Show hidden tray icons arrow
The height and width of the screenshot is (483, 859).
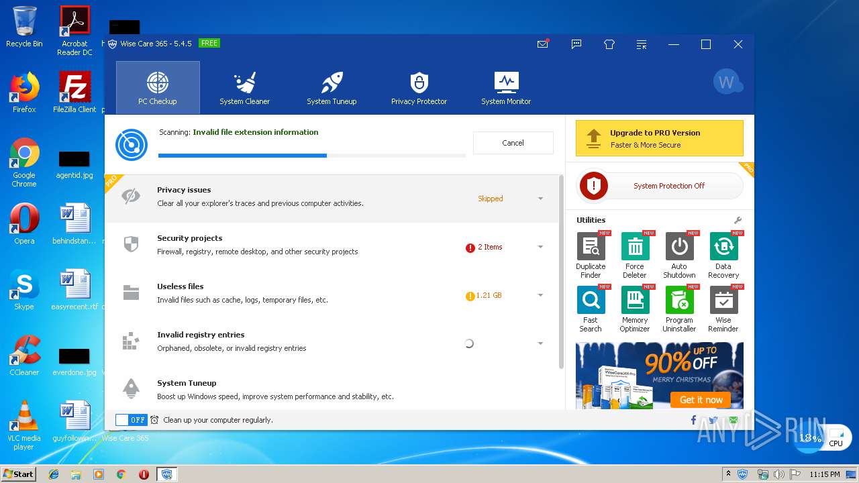point(729,474)
